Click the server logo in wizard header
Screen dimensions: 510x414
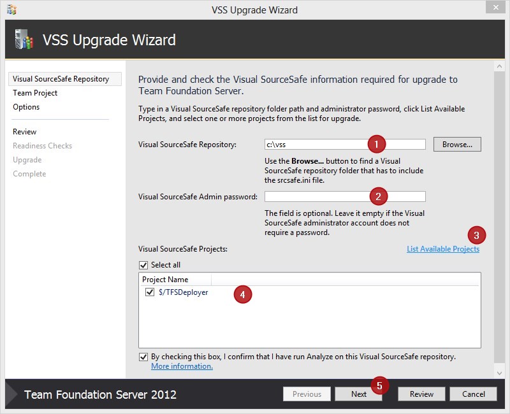24,39
